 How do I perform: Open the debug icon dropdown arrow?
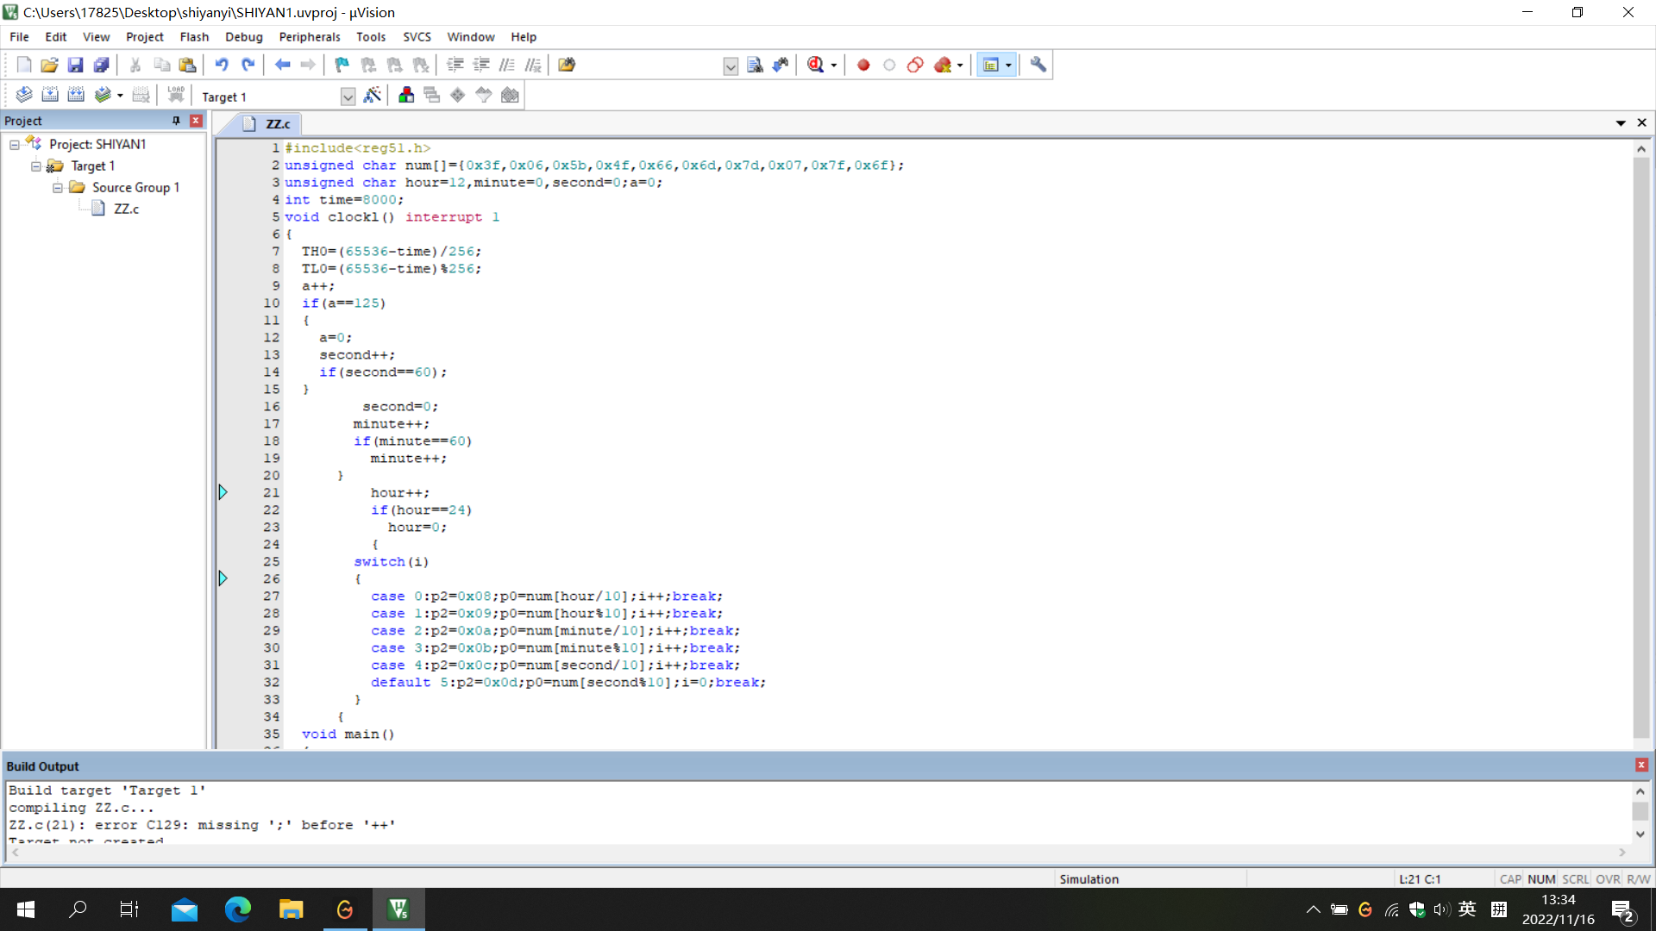coord(833,66)
